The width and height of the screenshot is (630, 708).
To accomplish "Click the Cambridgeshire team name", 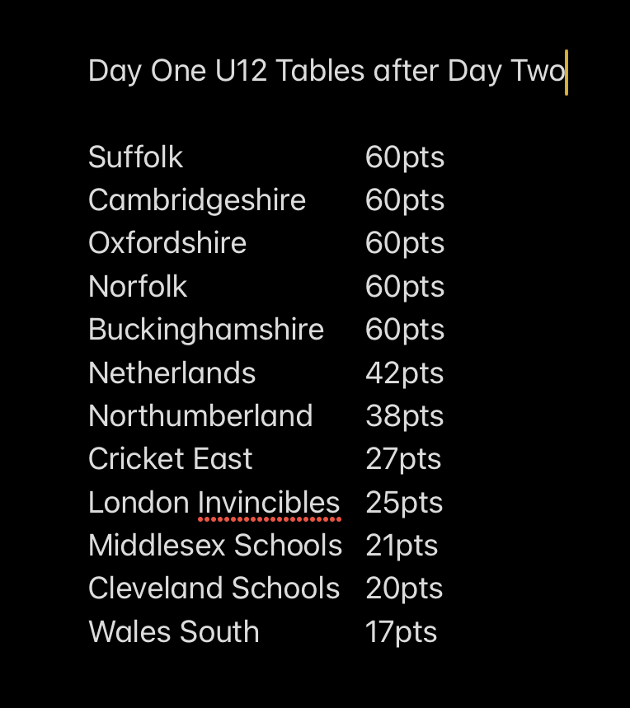I will (197, 200).
